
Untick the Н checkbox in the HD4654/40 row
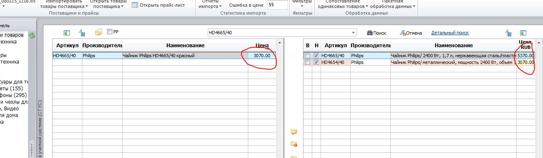316,62
